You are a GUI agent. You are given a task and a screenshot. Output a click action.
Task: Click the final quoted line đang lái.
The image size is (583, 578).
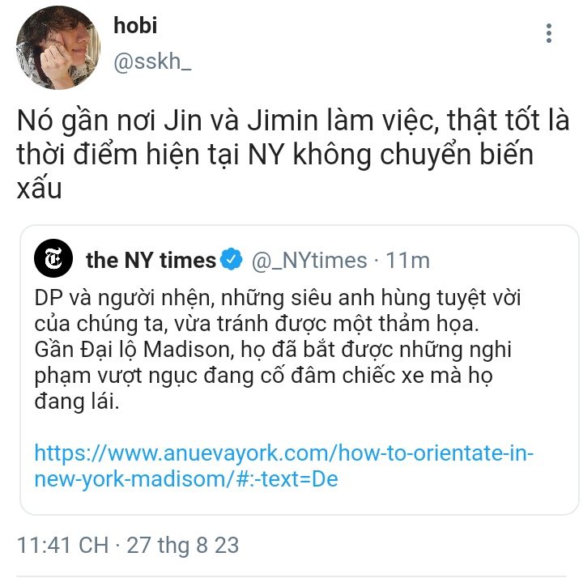tap(77, 402)
